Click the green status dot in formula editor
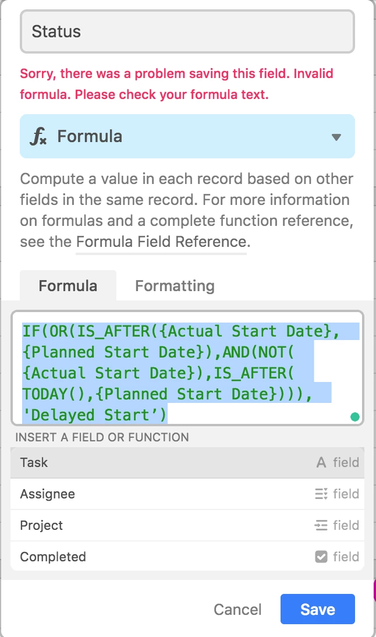The height and width of the screenshot is (637, 376). tap(354, 417)
